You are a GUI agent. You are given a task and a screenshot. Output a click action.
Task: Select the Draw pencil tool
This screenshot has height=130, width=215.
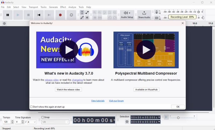[x=82, y=17]
